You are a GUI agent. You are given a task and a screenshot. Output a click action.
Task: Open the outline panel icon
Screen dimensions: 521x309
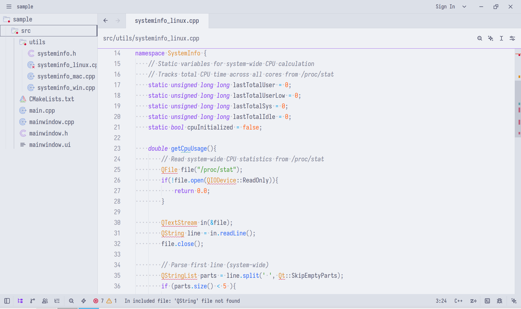pyautogui.click(x=57, y=301)
